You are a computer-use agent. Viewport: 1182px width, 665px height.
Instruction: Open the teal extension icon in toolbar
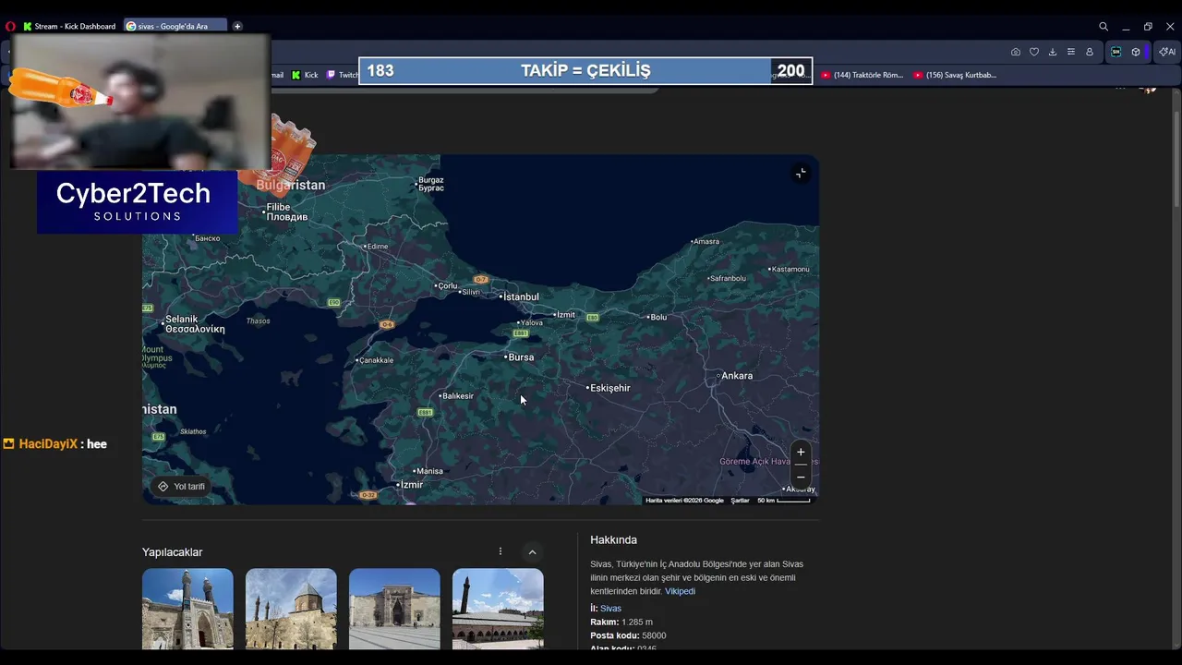(x=1116, y=52)
